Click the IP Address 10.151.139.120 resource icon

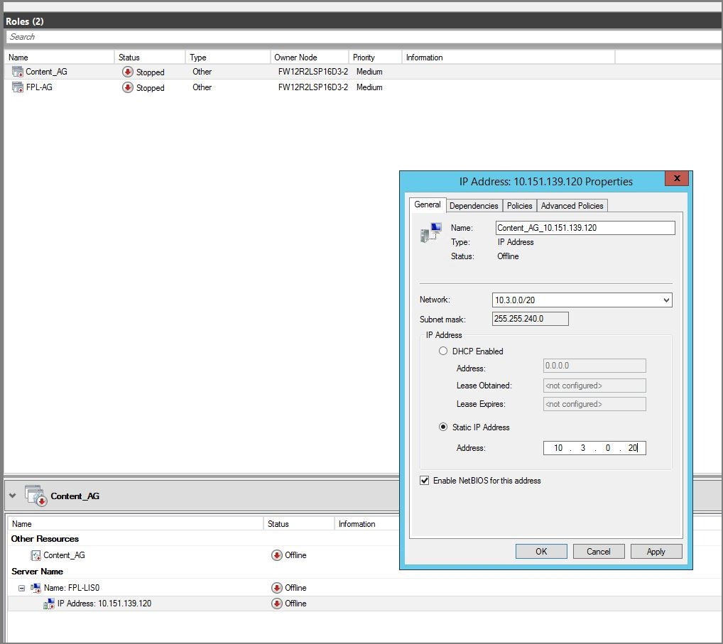point(49,604)
